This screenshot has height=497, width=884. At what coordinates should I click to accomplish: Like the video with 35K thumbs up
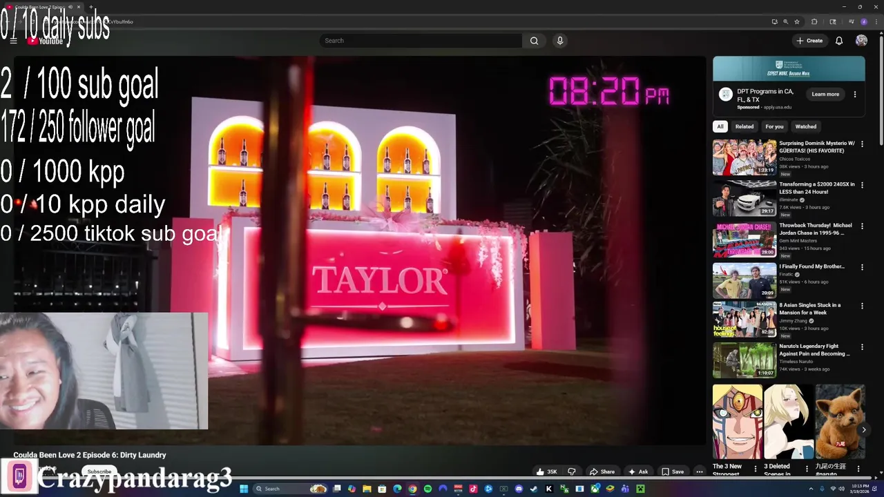[x=546, y=471]
